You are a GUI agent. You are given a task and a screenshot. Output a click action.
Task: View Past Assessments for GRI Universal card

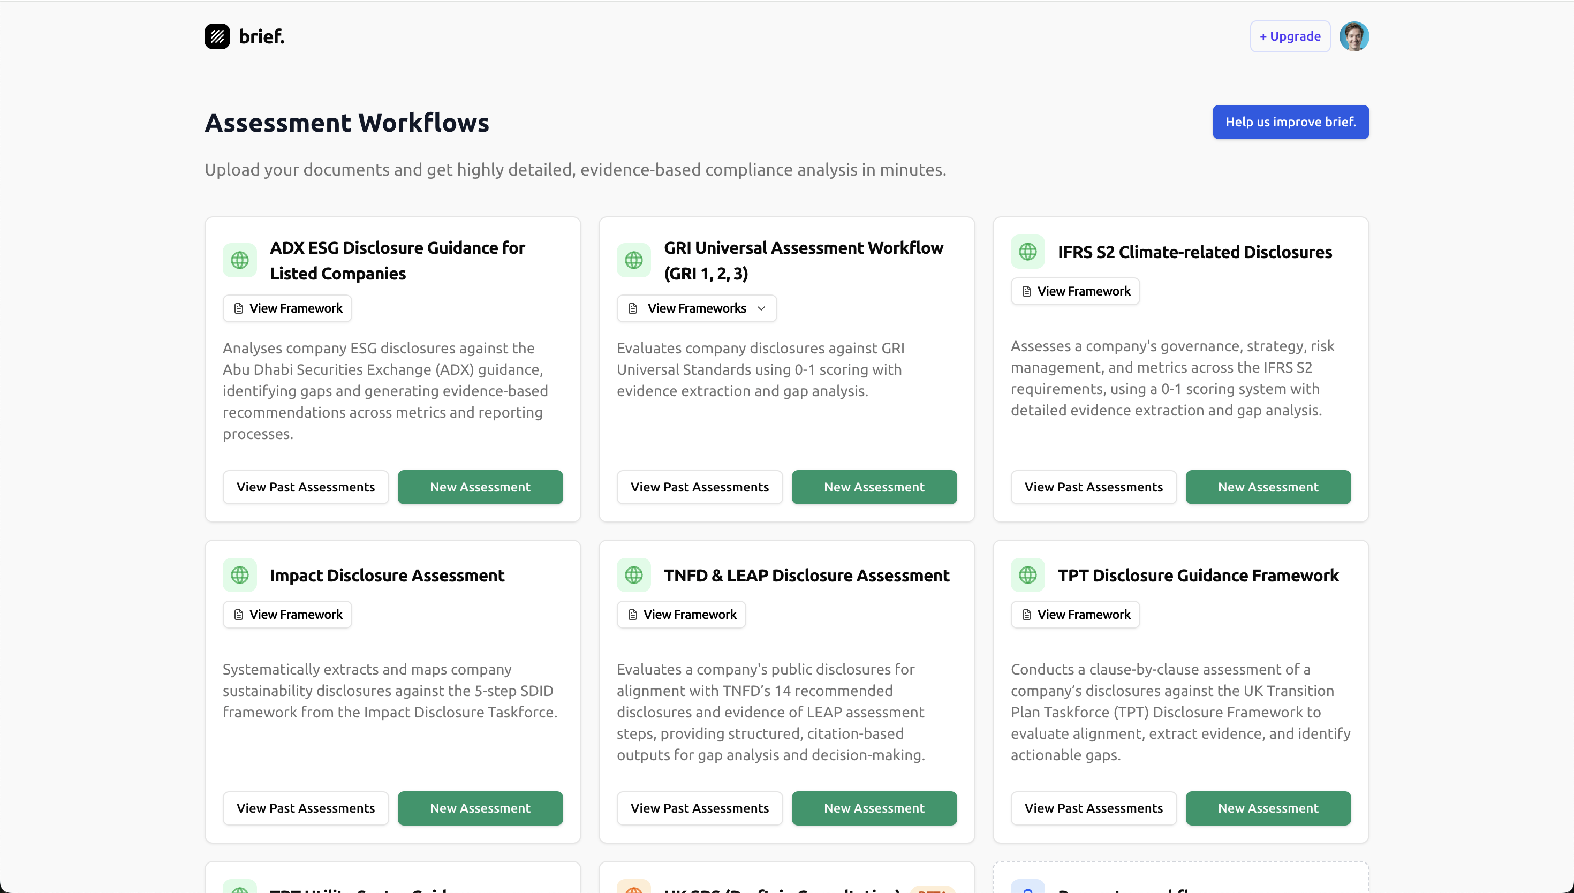[x=700, y=487]
